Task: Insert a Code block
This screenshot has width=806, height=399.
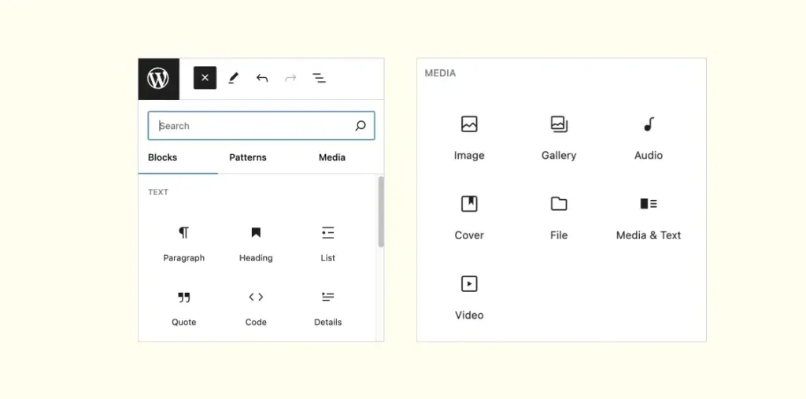Action: 256,308
